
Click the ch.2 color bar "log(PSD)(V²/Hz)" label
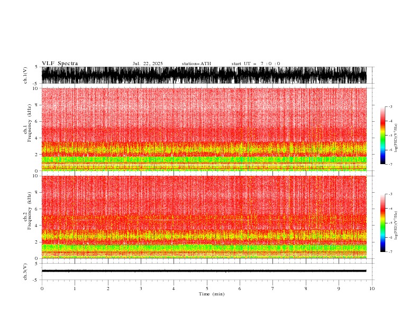click(396, 226)
